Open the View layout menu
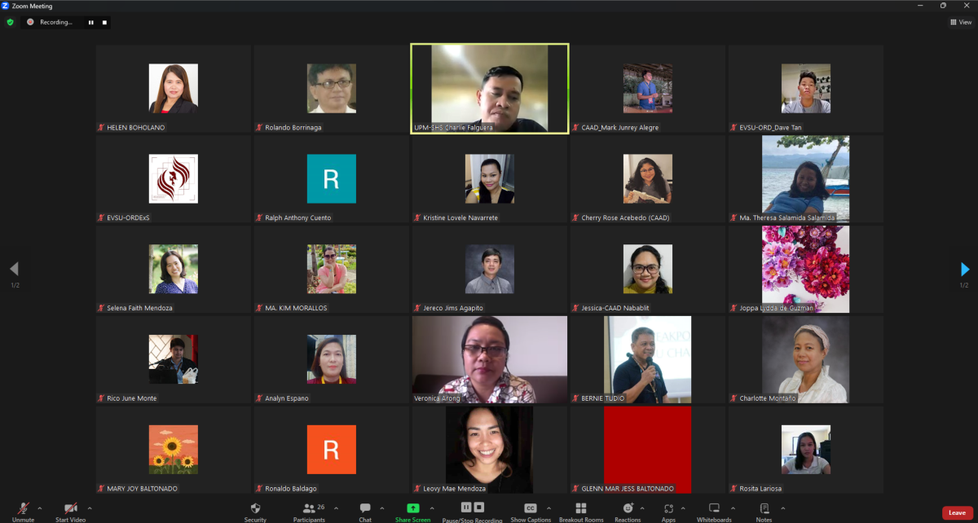 (961, 22)
